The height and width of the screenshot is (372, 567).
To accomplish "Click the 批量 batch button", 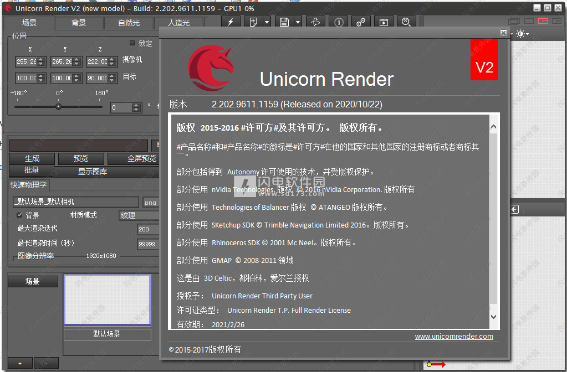I will (32, 170).
